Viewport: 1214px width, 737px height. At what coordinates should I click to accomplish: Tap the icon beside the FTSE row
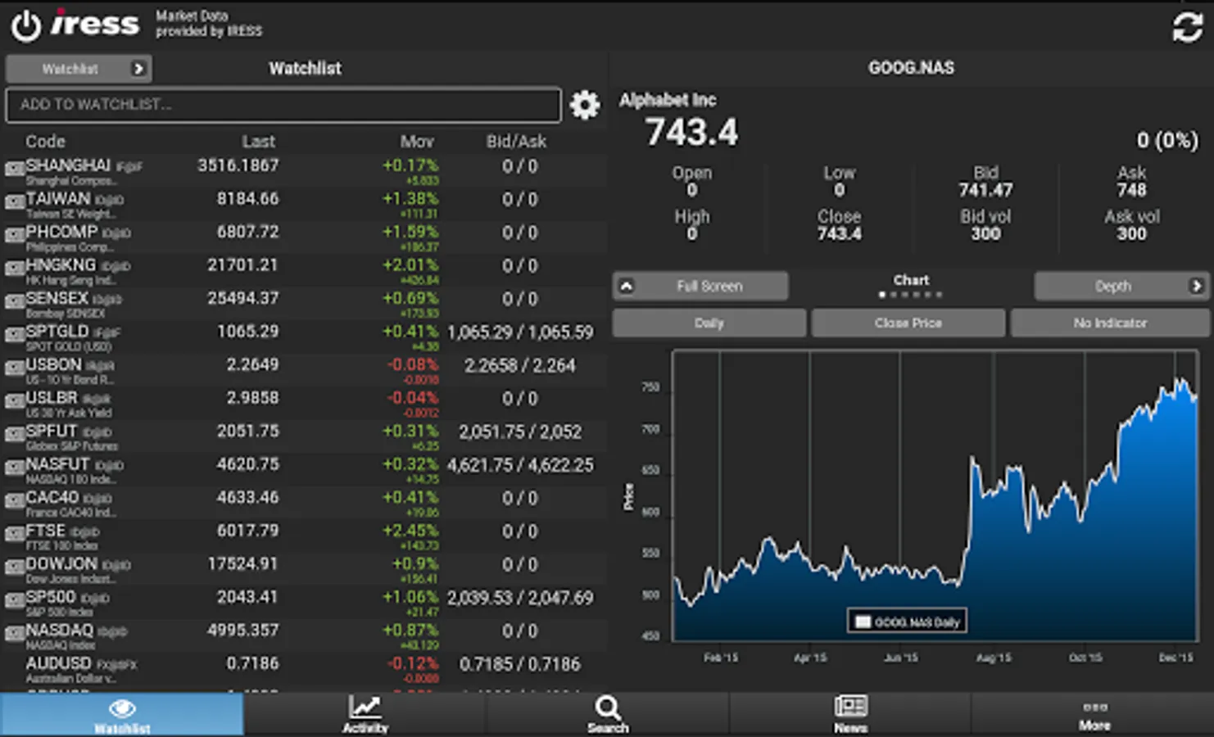[14, 533]
